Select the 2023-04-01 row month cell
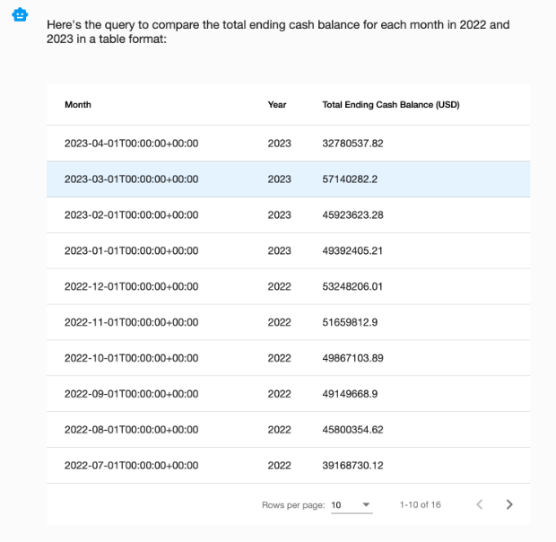556x542 pixels. tap(131, 143)
